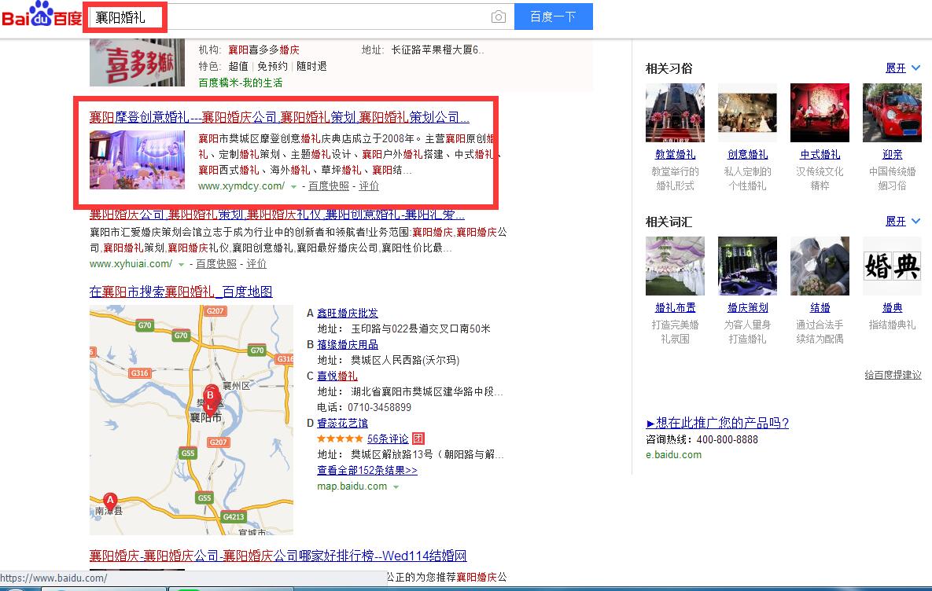The image size is (932, 591).
Task: Click the 百度一下 search button
Action: tap(554, 17)
